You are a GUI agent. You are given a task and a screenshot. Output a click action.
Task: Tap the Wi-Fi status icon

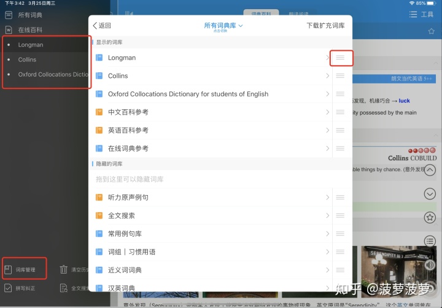point(412,3)
